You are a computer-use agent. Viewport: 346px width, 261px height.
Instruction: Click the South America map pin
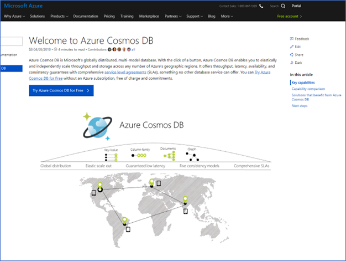[124, 222]
